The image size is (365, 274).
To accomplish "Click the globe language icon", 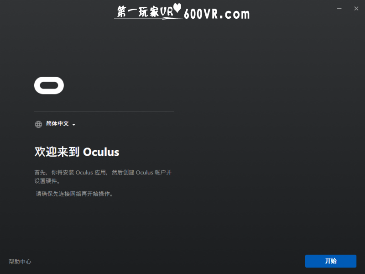I will (x=38, y=124).
